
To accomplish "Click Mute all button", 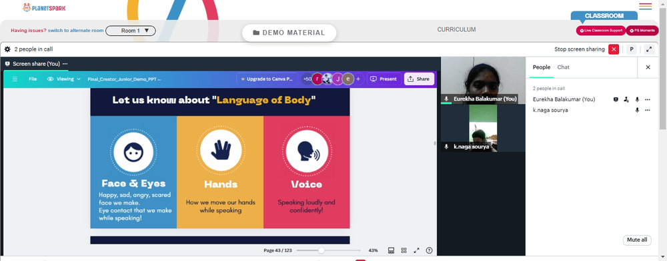I will click(x=637, y=240).
